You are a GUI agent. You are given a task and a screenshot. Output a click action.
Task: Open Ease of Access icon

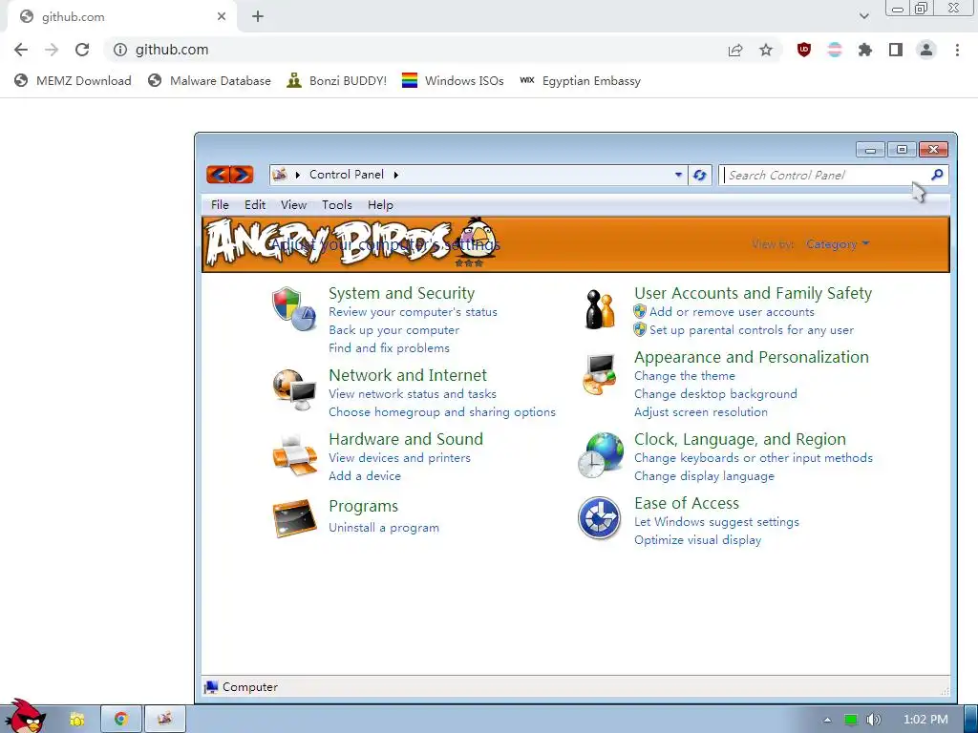coord(599,518)
